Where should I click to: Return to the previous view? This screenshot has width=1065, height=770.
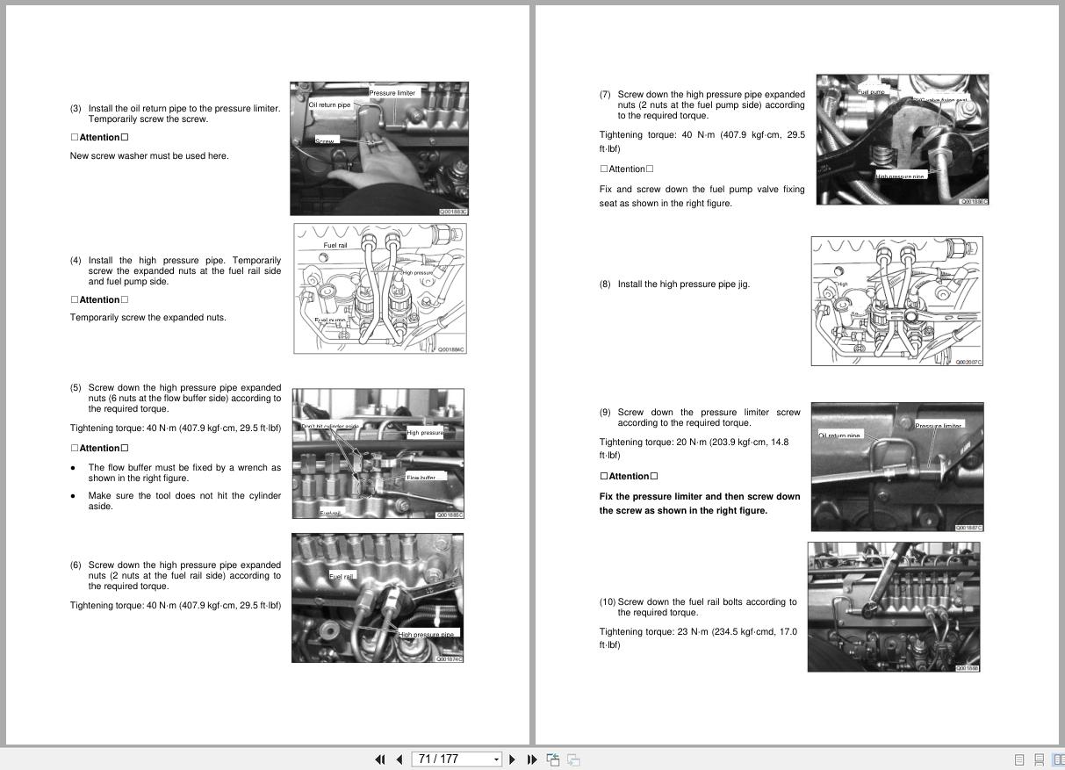pos(552,759)
